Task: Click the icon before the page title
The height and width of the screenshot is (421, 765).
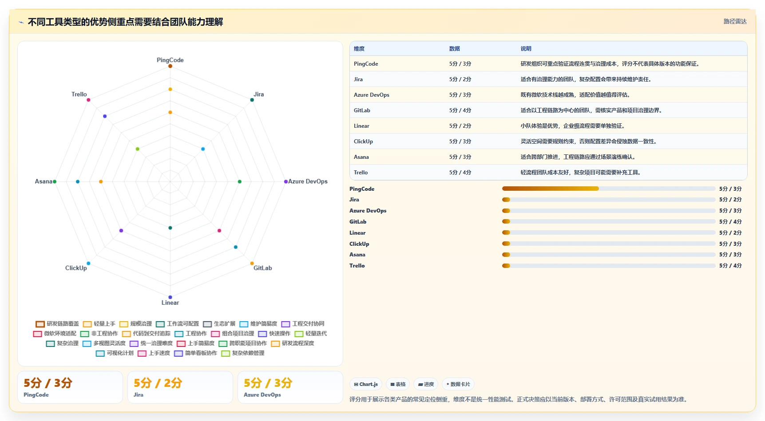Action: point(21,22)
